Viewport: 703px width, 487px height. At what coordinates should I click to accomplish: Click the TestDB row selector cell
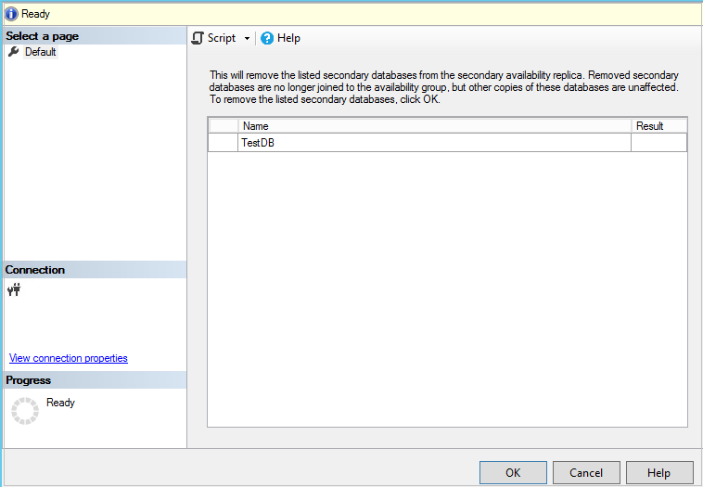point(223,143)
